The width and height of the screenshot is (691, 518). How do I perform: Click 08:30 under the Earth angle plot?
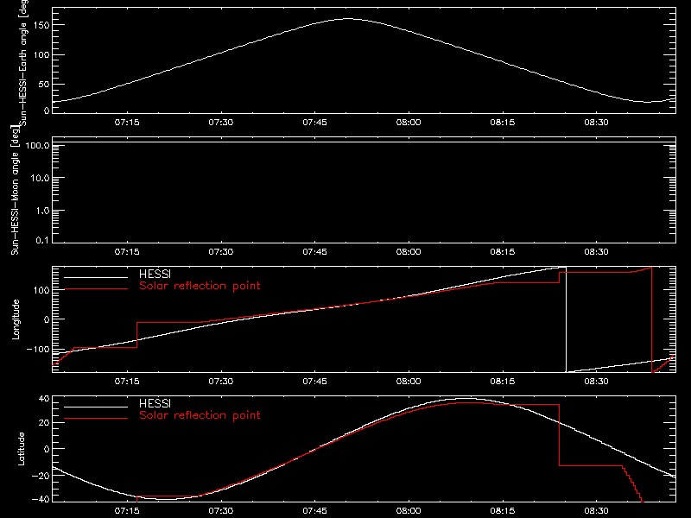[x=596, y=123]
